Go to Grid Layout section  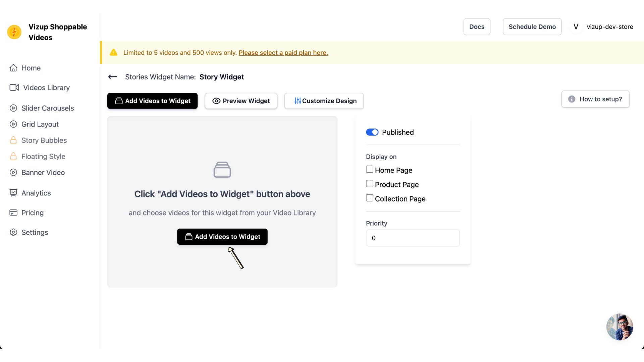[40, 124]
